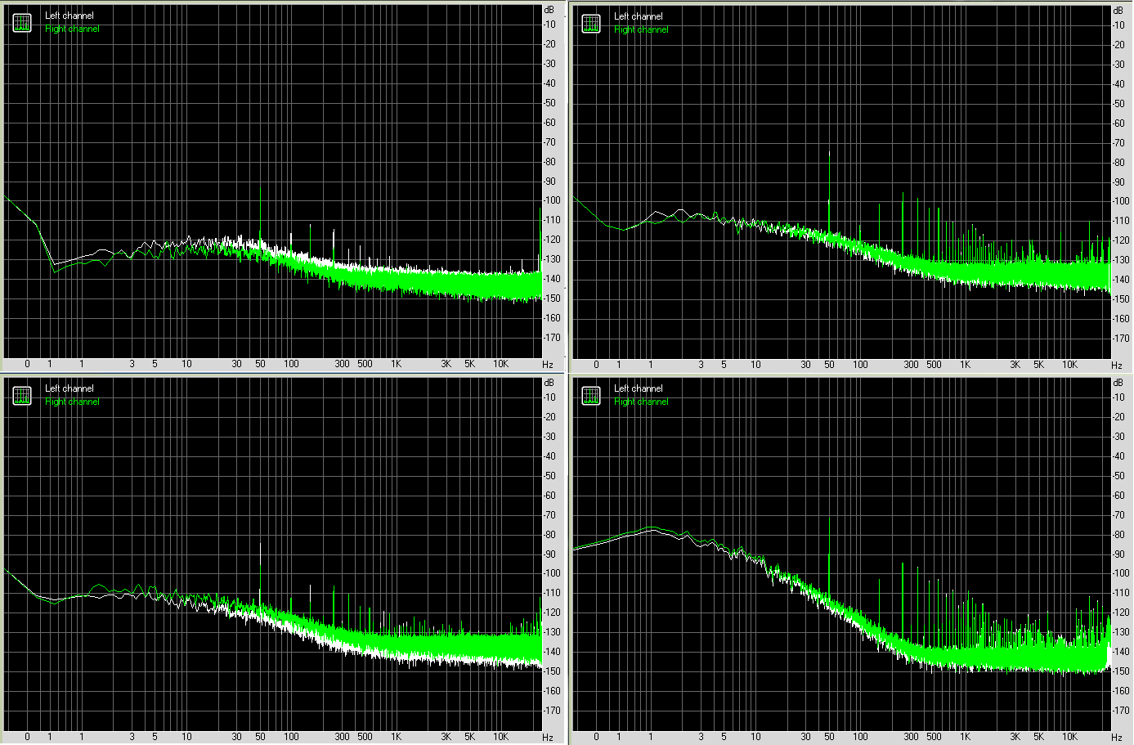Click the grid icon in the top-right spectrum graph

pos(591,25)
